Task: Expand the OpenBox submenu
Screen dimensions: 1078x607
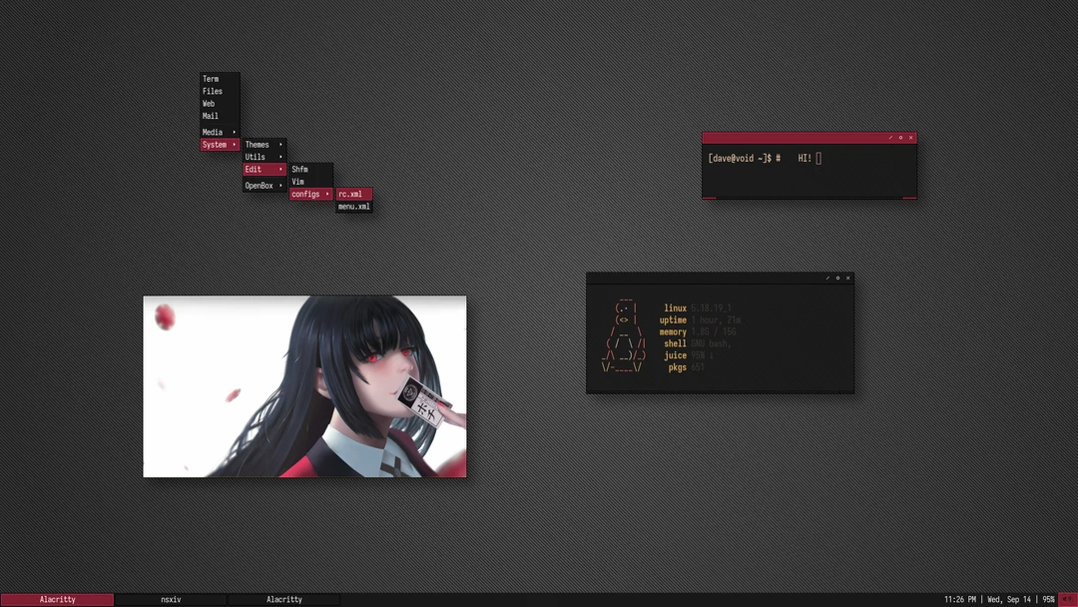Action: (261, 185)
